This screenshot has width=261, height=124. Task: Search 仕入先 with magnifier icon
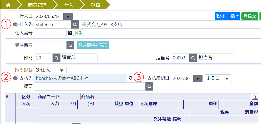click(x=75, y=24)
